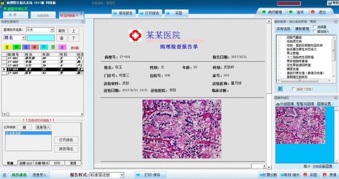Open 扩展诊断 extended diagnosis

click(267, 174)
